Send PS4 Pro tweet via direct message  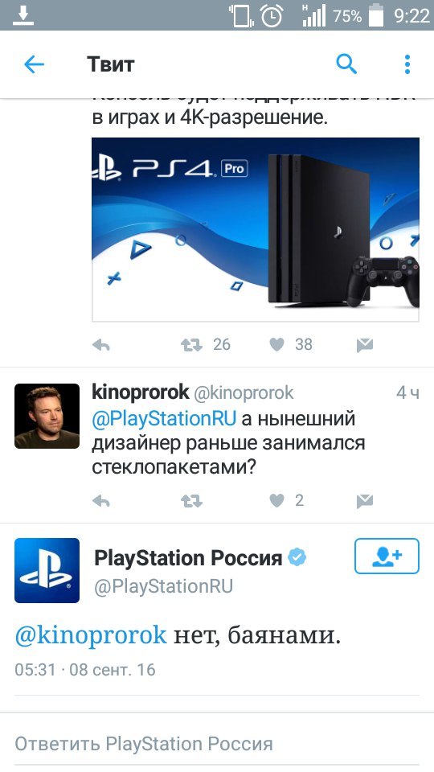point(365,346)
